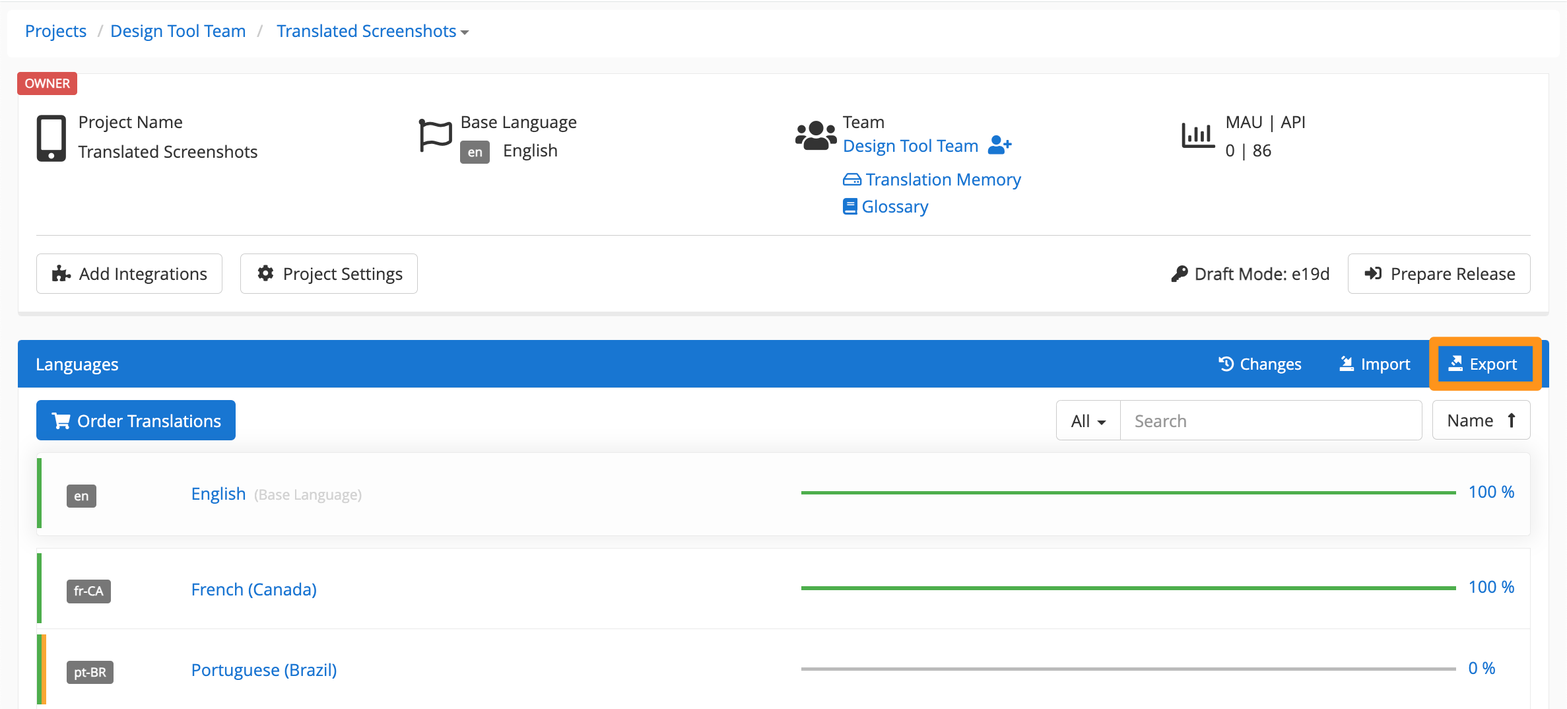Click the 0 | 86 MAU API value
The height and width of the screenshot is (709, 1567).
click(x=1248, y=151)
